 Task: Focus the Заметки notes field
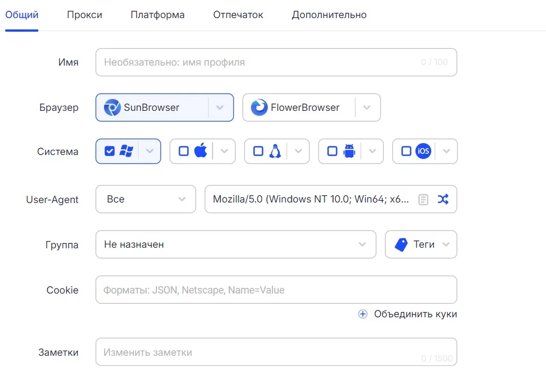click(x=276, y=352)
